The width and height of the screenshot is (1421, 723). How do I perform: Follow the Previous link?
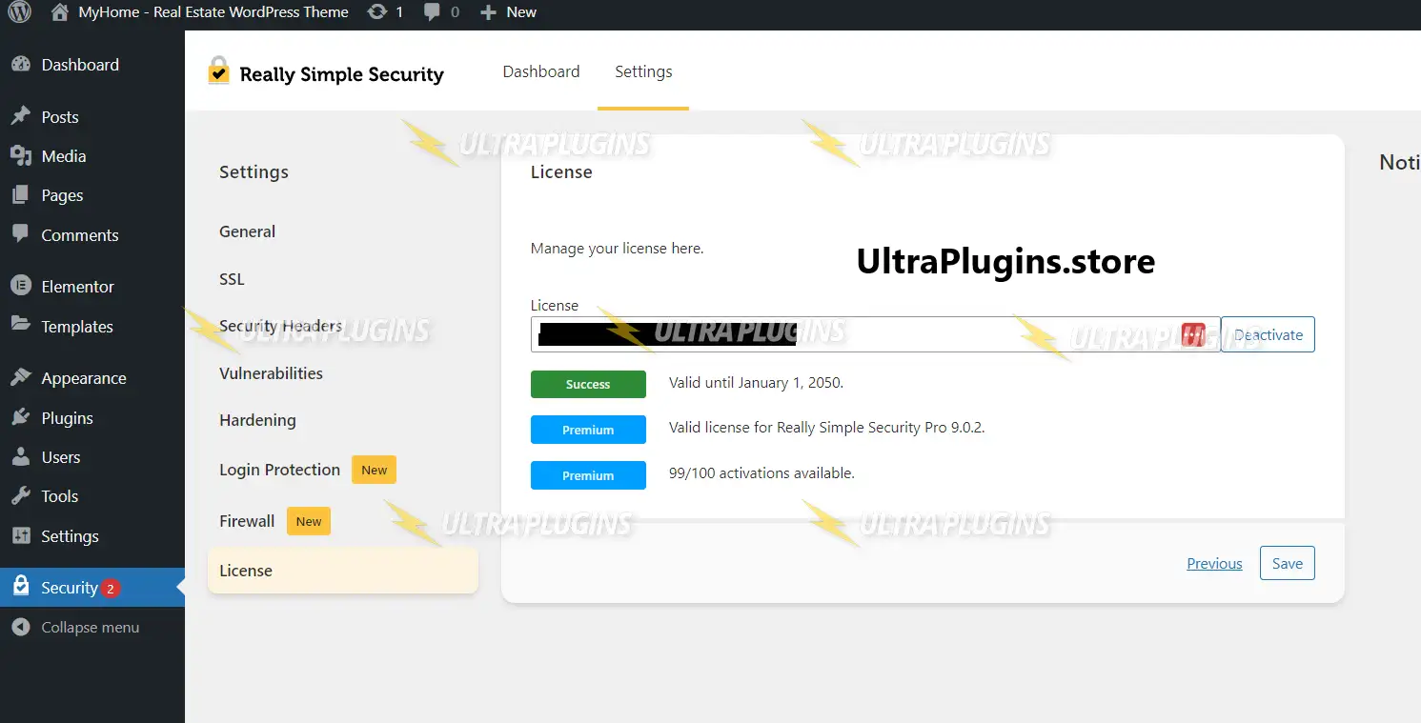[1214, 563]
